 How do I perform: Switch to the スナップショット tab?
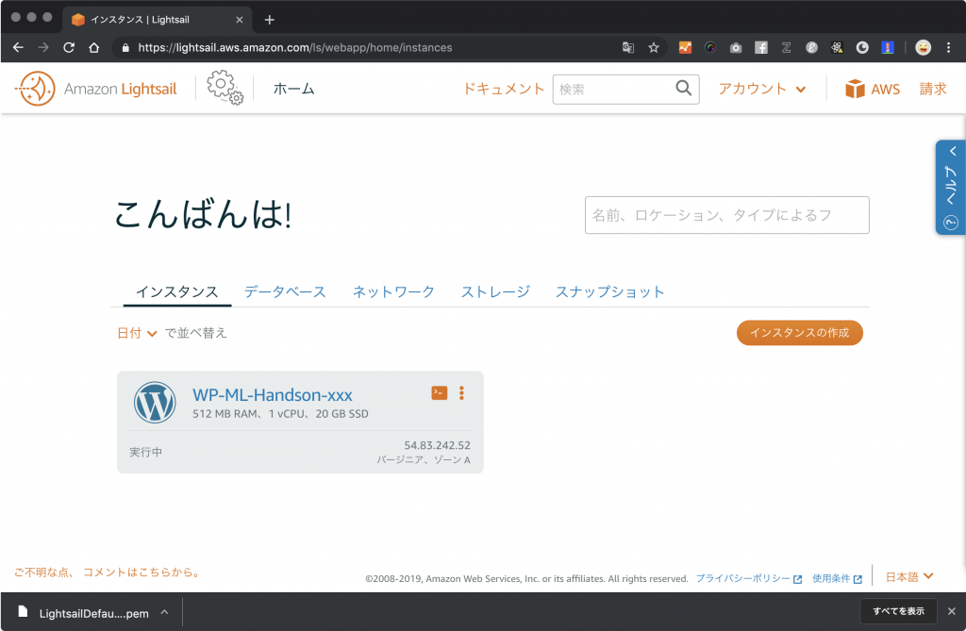(610, 291)
